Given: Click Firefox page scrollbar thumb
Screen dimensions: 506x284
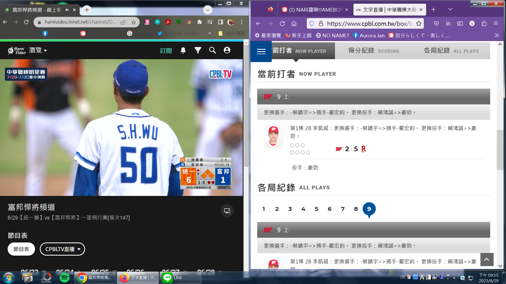Looking at the screenshot, I should point(500,150).
